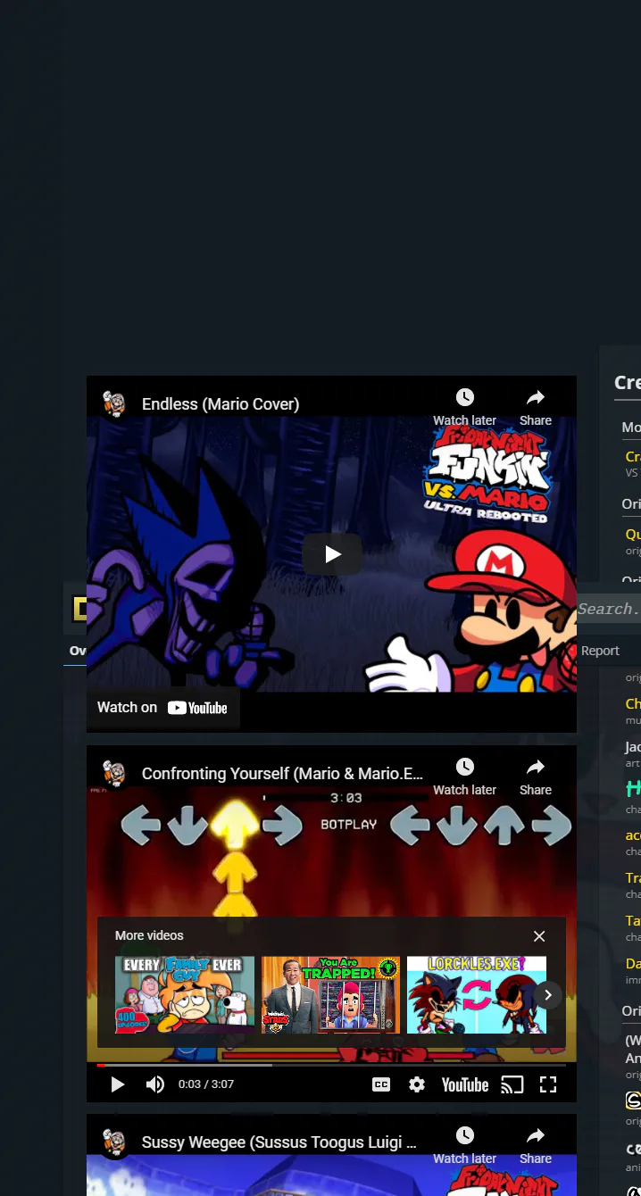Click the Report link
641x1196 pixels.
(x=600, y=651)
